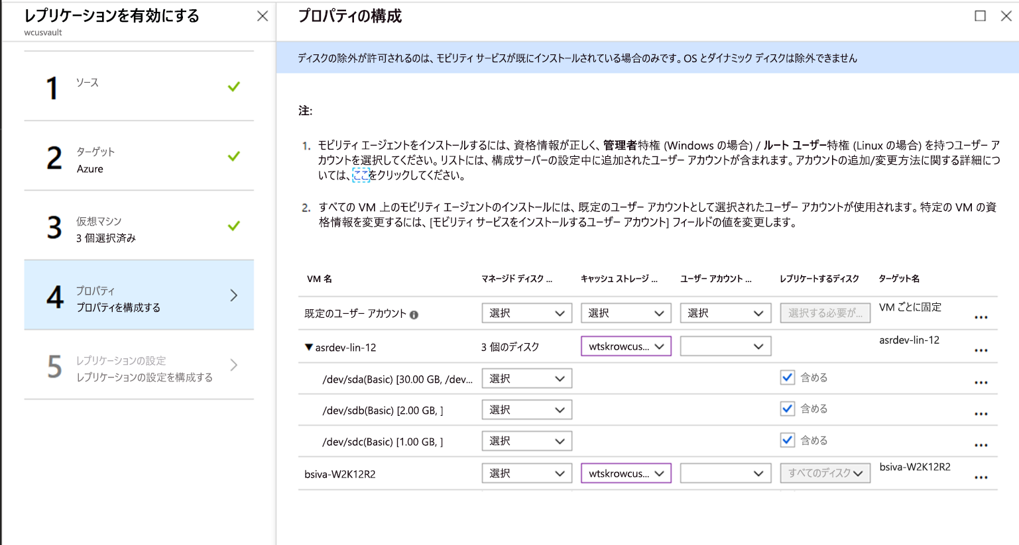Image resolution: width=1019 pixels, height=545 pixels.
Task: Click the マネージド ディスク column header
Action: pos(516,279)
